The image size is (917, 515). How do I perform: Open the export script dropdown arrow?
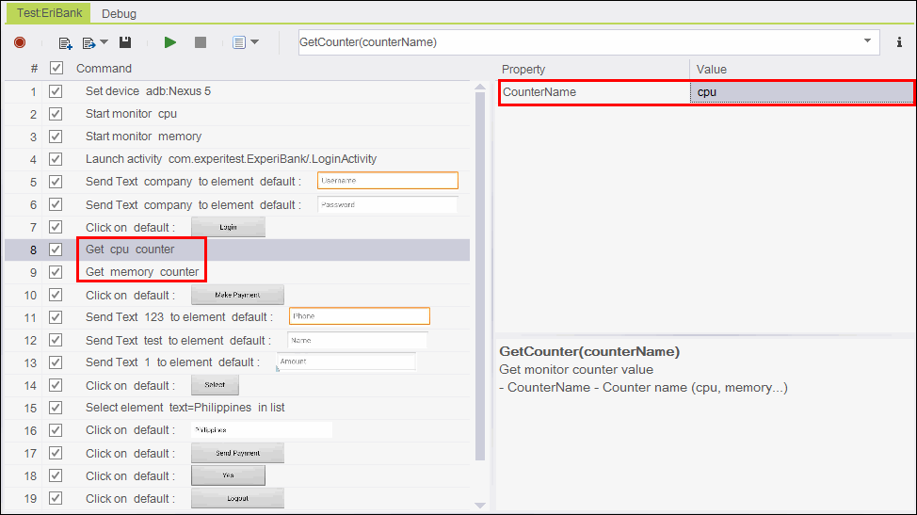[104, 42]
